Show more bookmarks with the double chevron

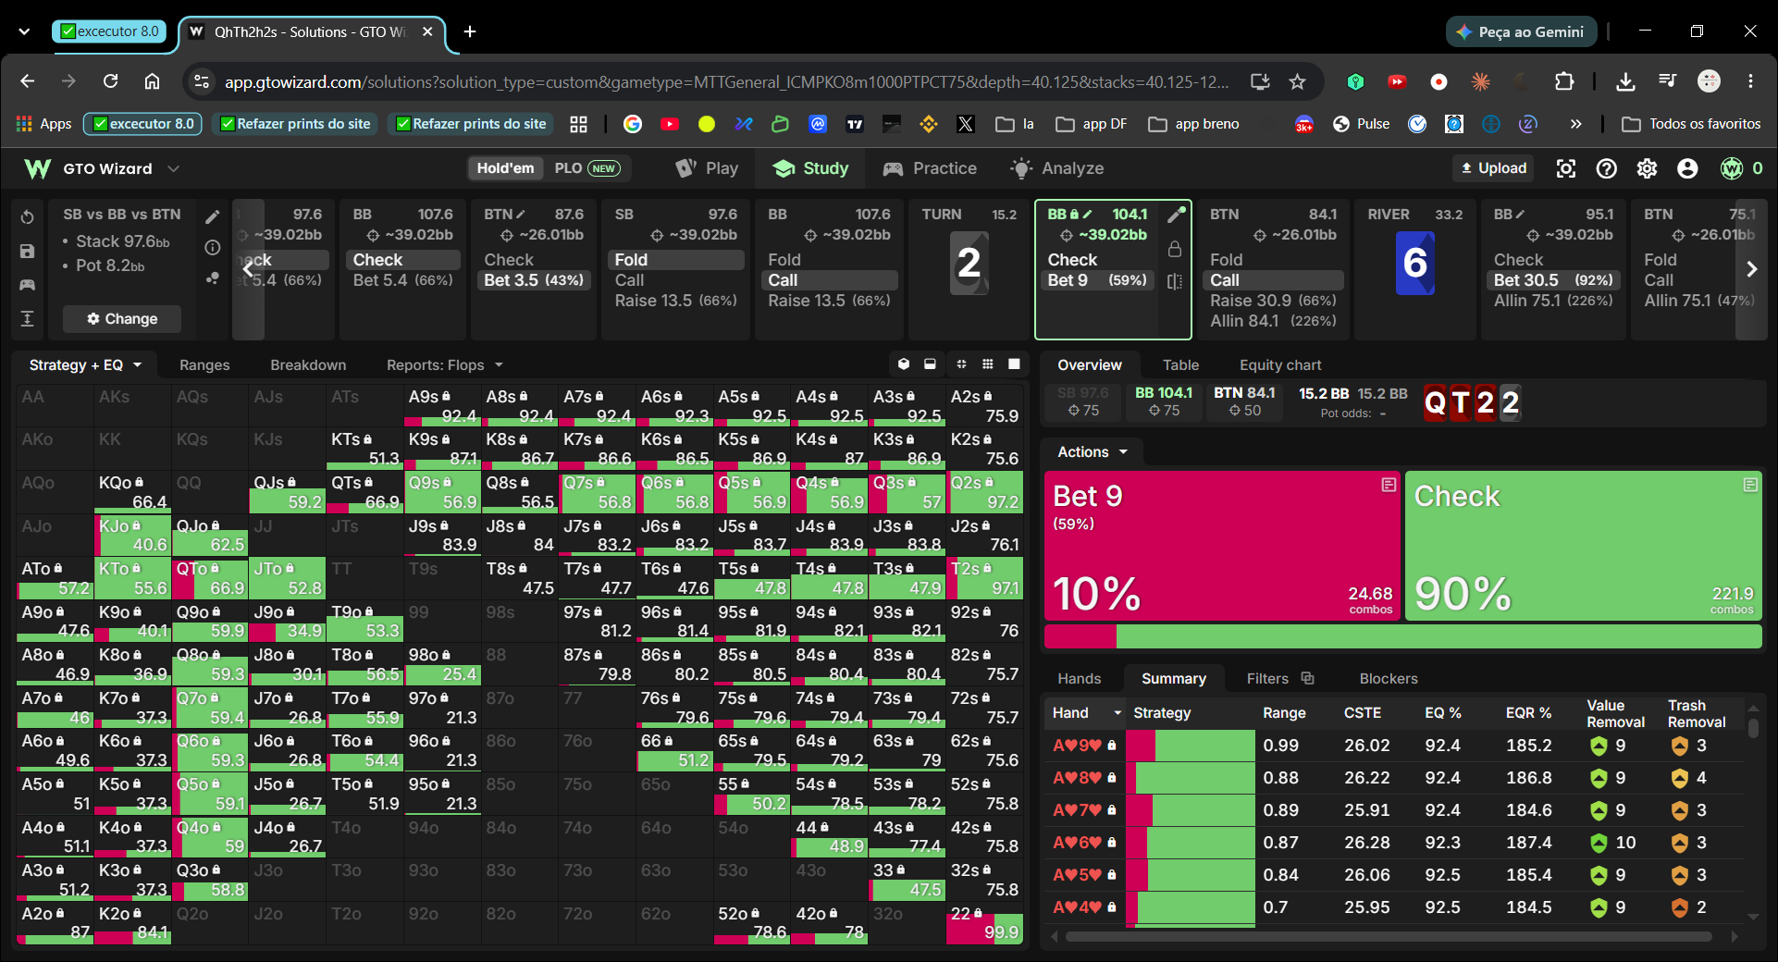pyautogui.click(x=1575, y=124)
